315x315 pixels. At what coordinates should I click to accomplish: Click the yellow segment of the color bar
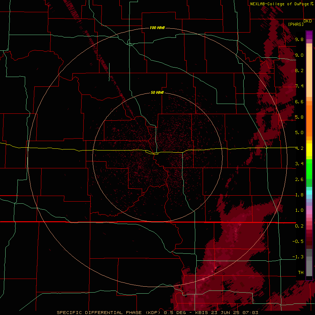click(309, 150)
